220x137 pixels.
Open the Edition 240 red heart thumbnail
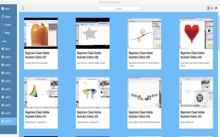(x=196, y=33)
